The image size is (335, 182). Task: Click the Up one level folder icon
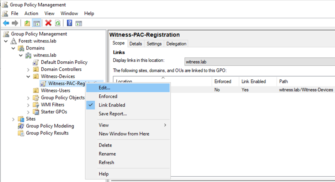click(27, 23)
